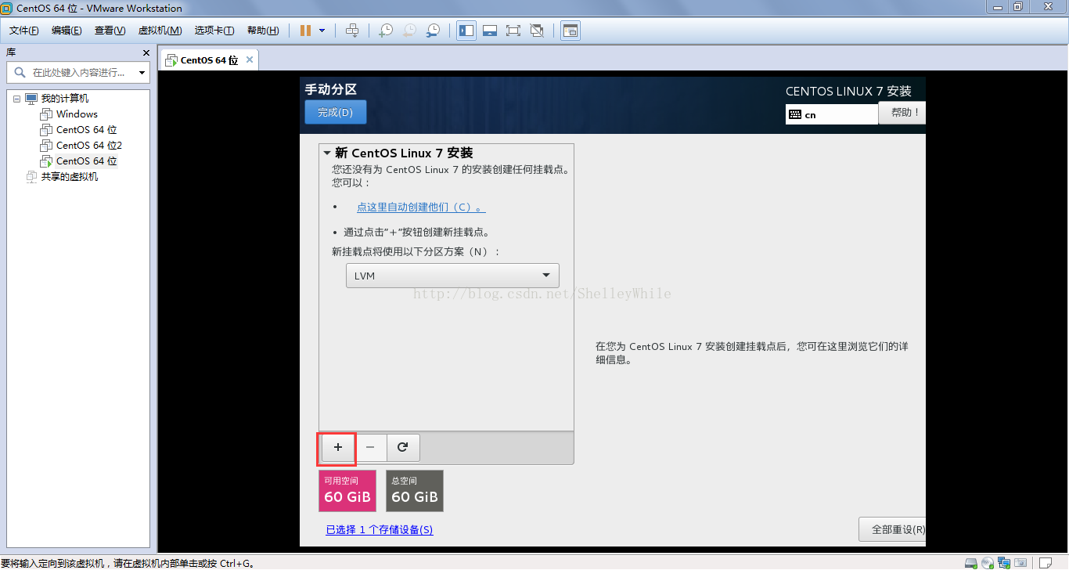
Task: Close the 库 library panel
Action: coord(146,52)
